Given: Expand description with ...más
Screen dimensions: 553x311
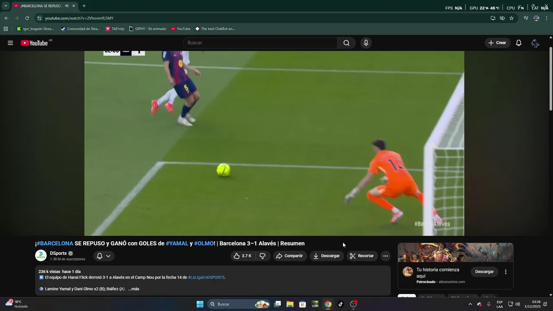Looking at the screenshot, I should click(x=133, y=289).
